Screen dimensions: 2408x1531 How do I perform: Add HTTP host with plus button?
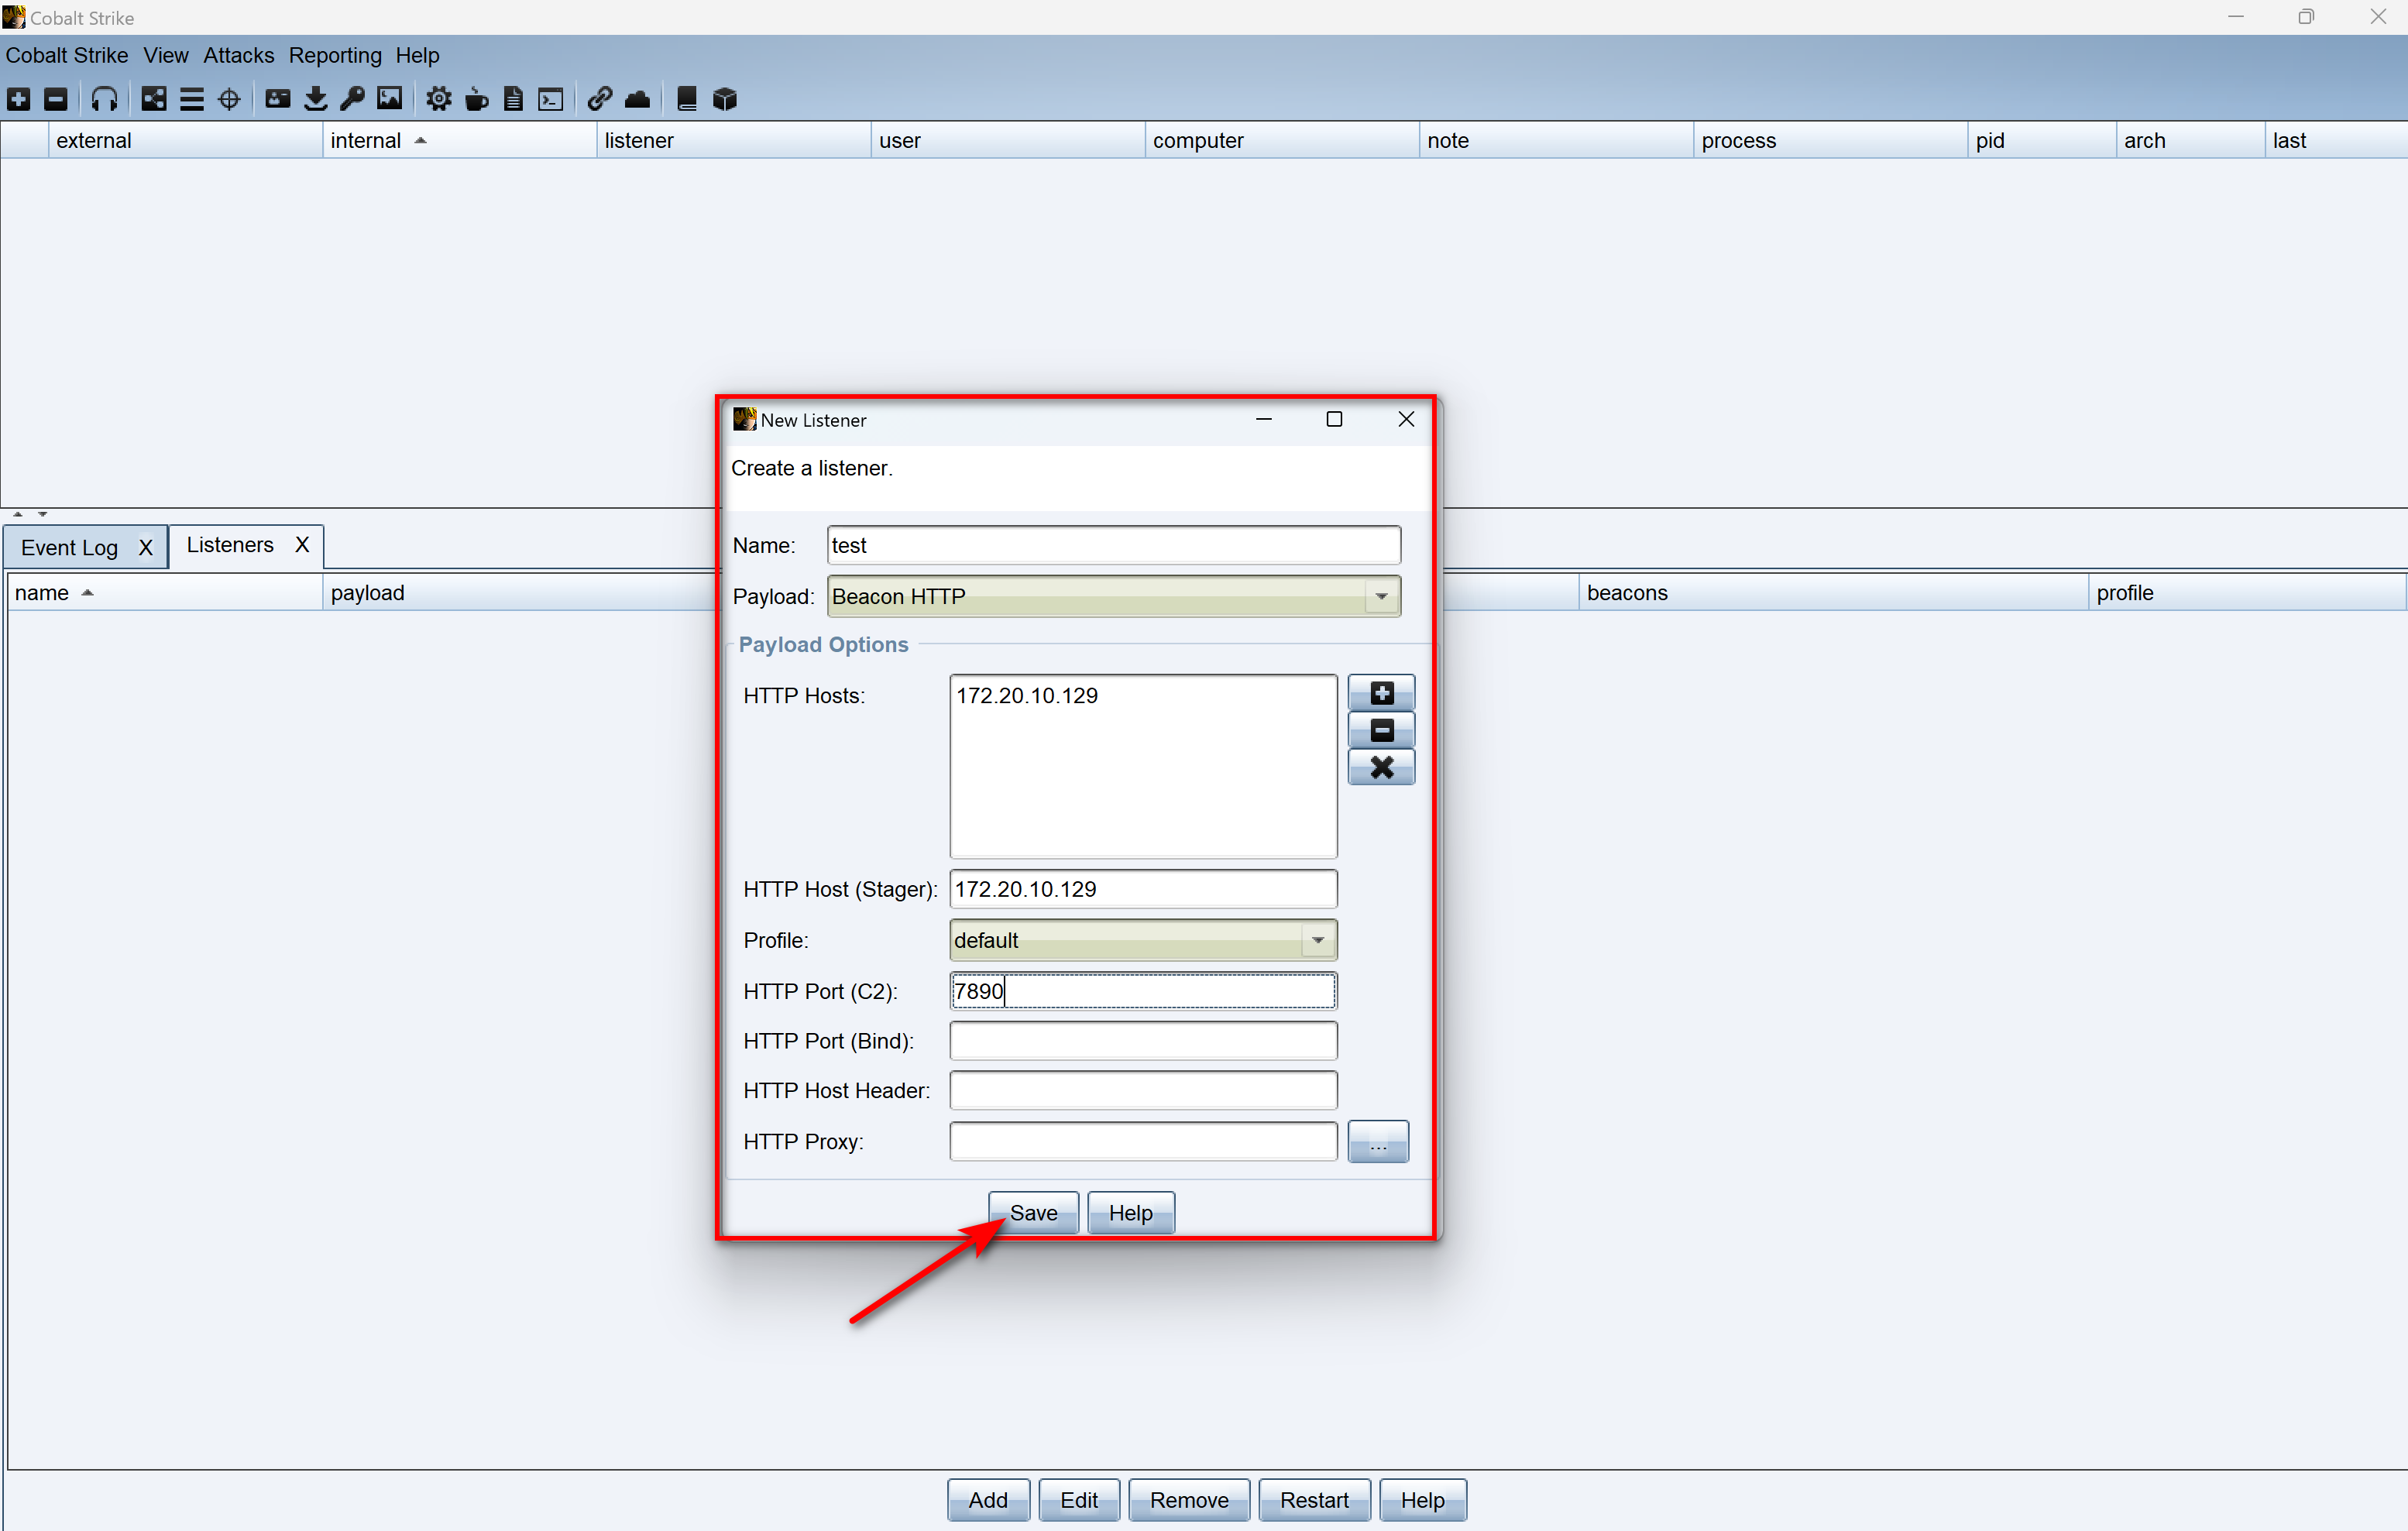pyautogui.click(x=1381, y=693)
